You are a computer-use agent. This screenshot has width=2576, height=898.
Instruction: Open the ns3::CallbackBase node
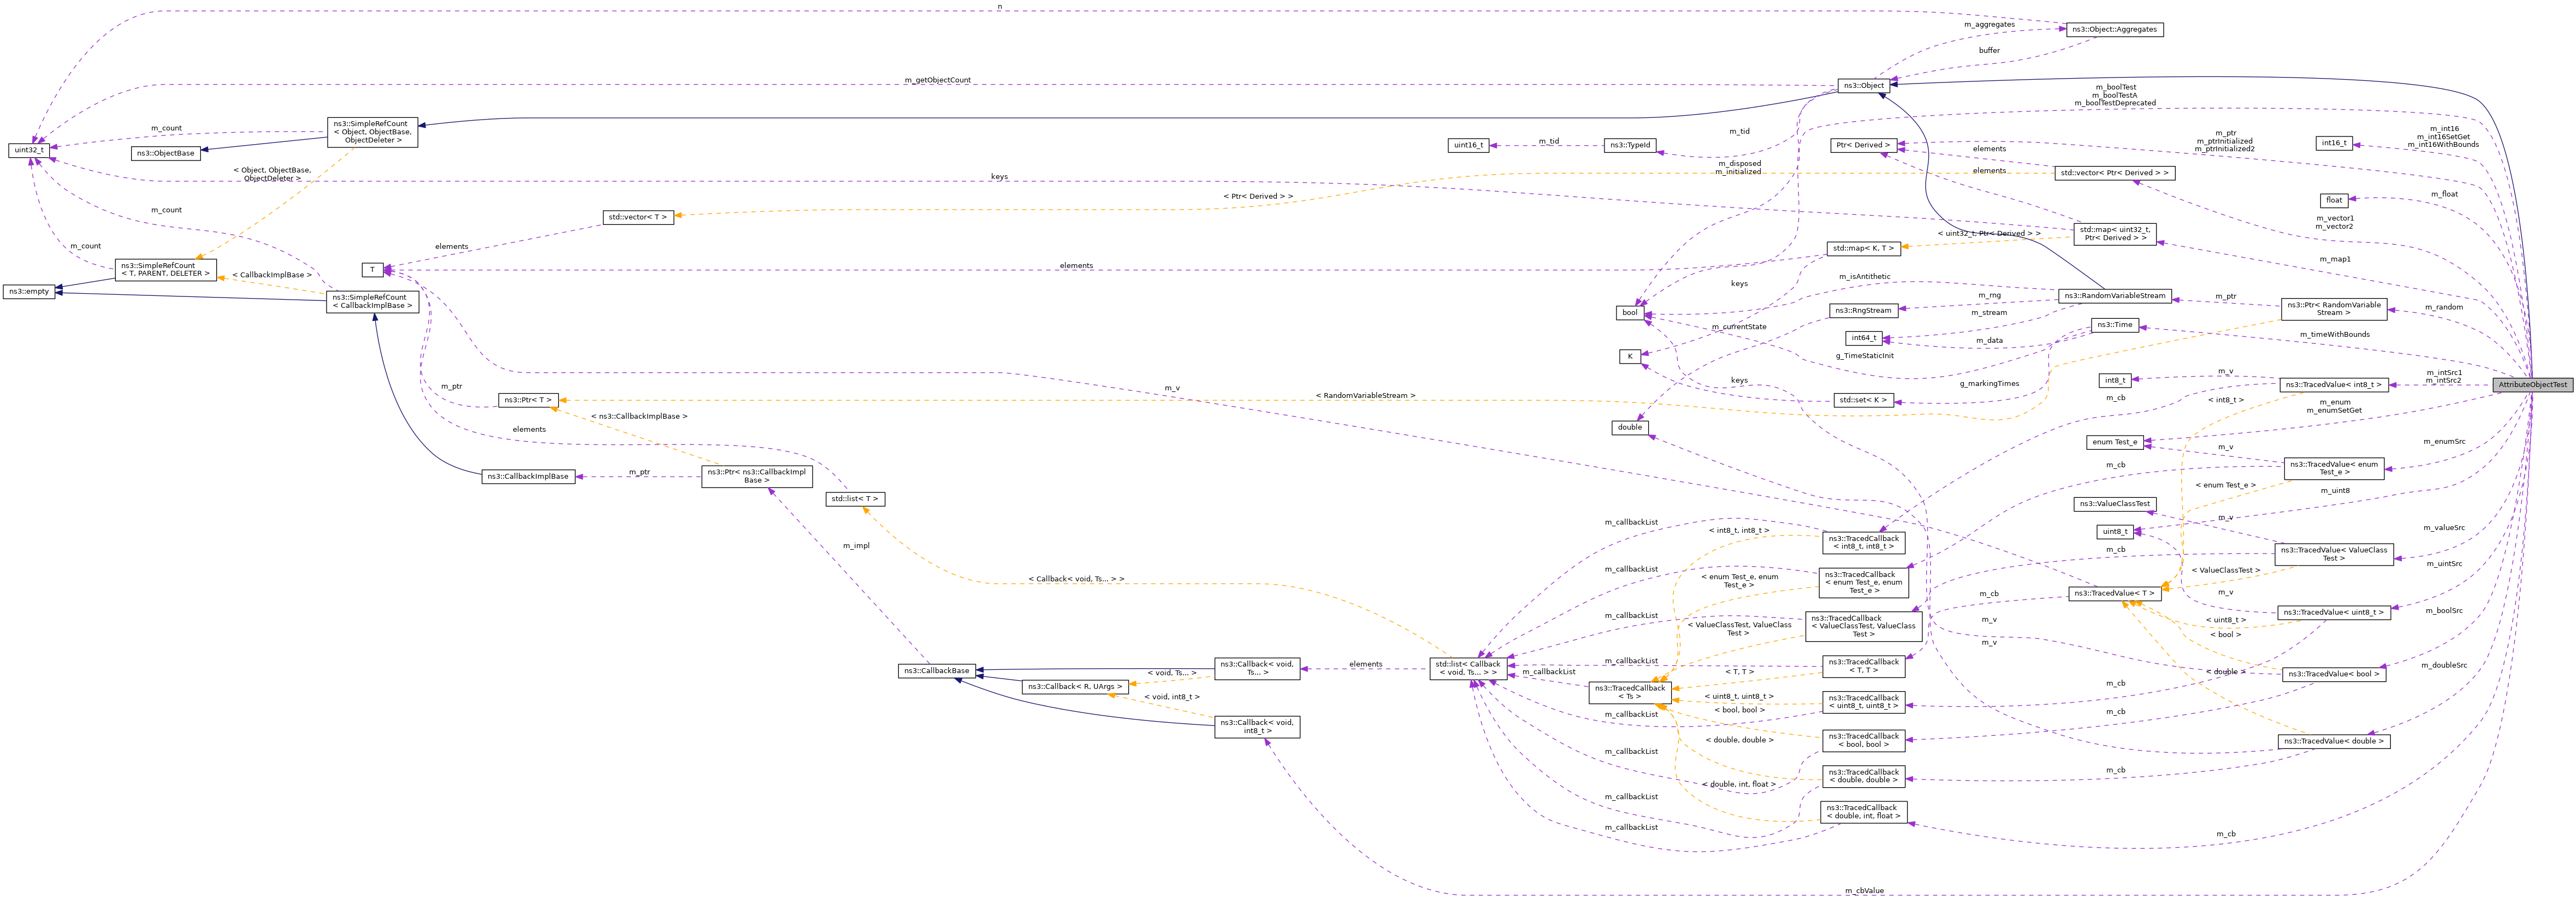(x=936, y=671)
